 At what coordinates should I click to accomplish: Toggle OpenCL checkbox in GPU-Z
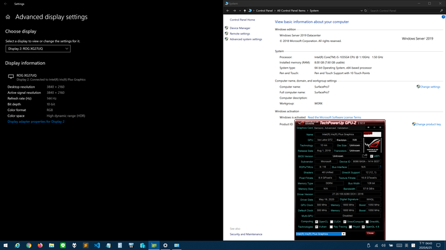(x=317, y=222)
